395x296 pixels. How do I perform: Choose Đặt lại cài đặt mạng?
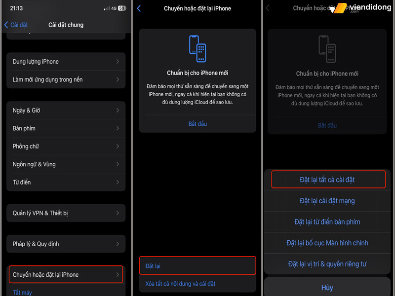(x=327, y=201)
